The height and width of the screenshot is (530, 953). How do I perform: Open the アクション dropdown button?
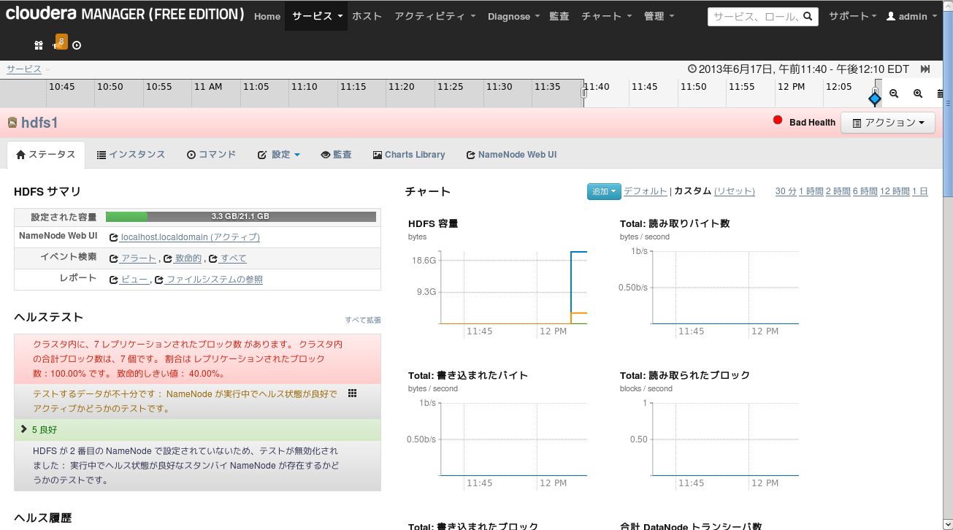click(x=888, y=123)
